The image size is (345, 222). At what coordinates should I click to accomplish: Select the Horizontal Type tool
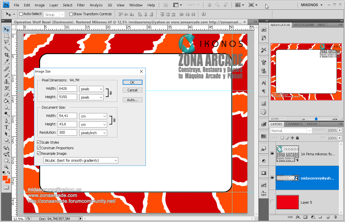click(x=6, y=127)
